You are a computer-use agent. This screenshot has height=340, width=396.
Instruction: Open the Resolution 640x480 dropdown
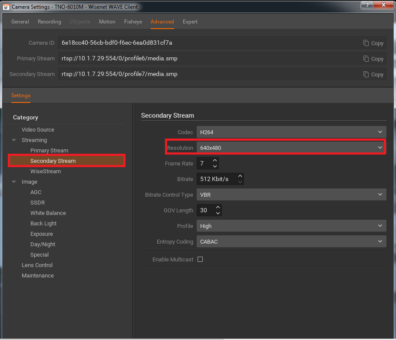[x=291, y=148]
